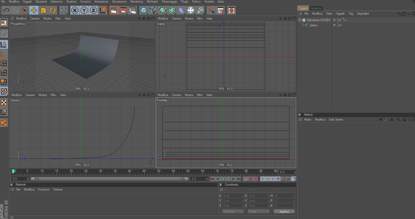
Task: Click the deformer bend object icon
Action: [x=181, y=10]
